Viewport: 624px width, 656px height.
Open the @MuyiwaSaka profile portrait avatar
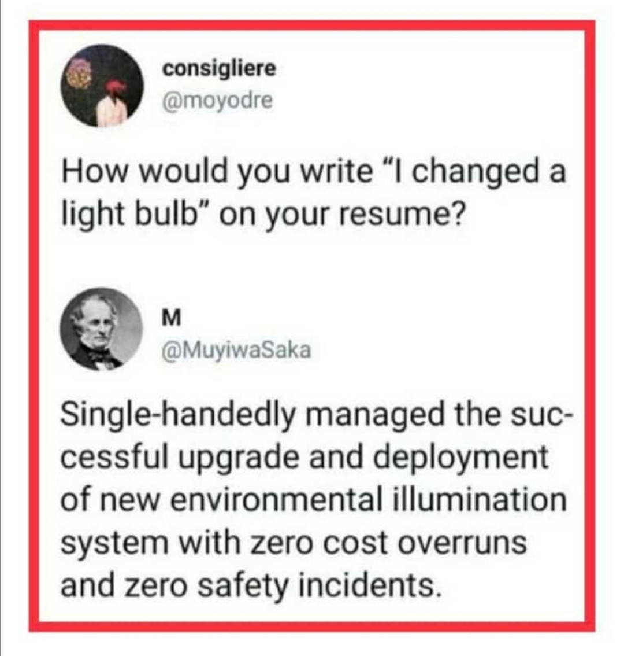click(x=102, y=329)
